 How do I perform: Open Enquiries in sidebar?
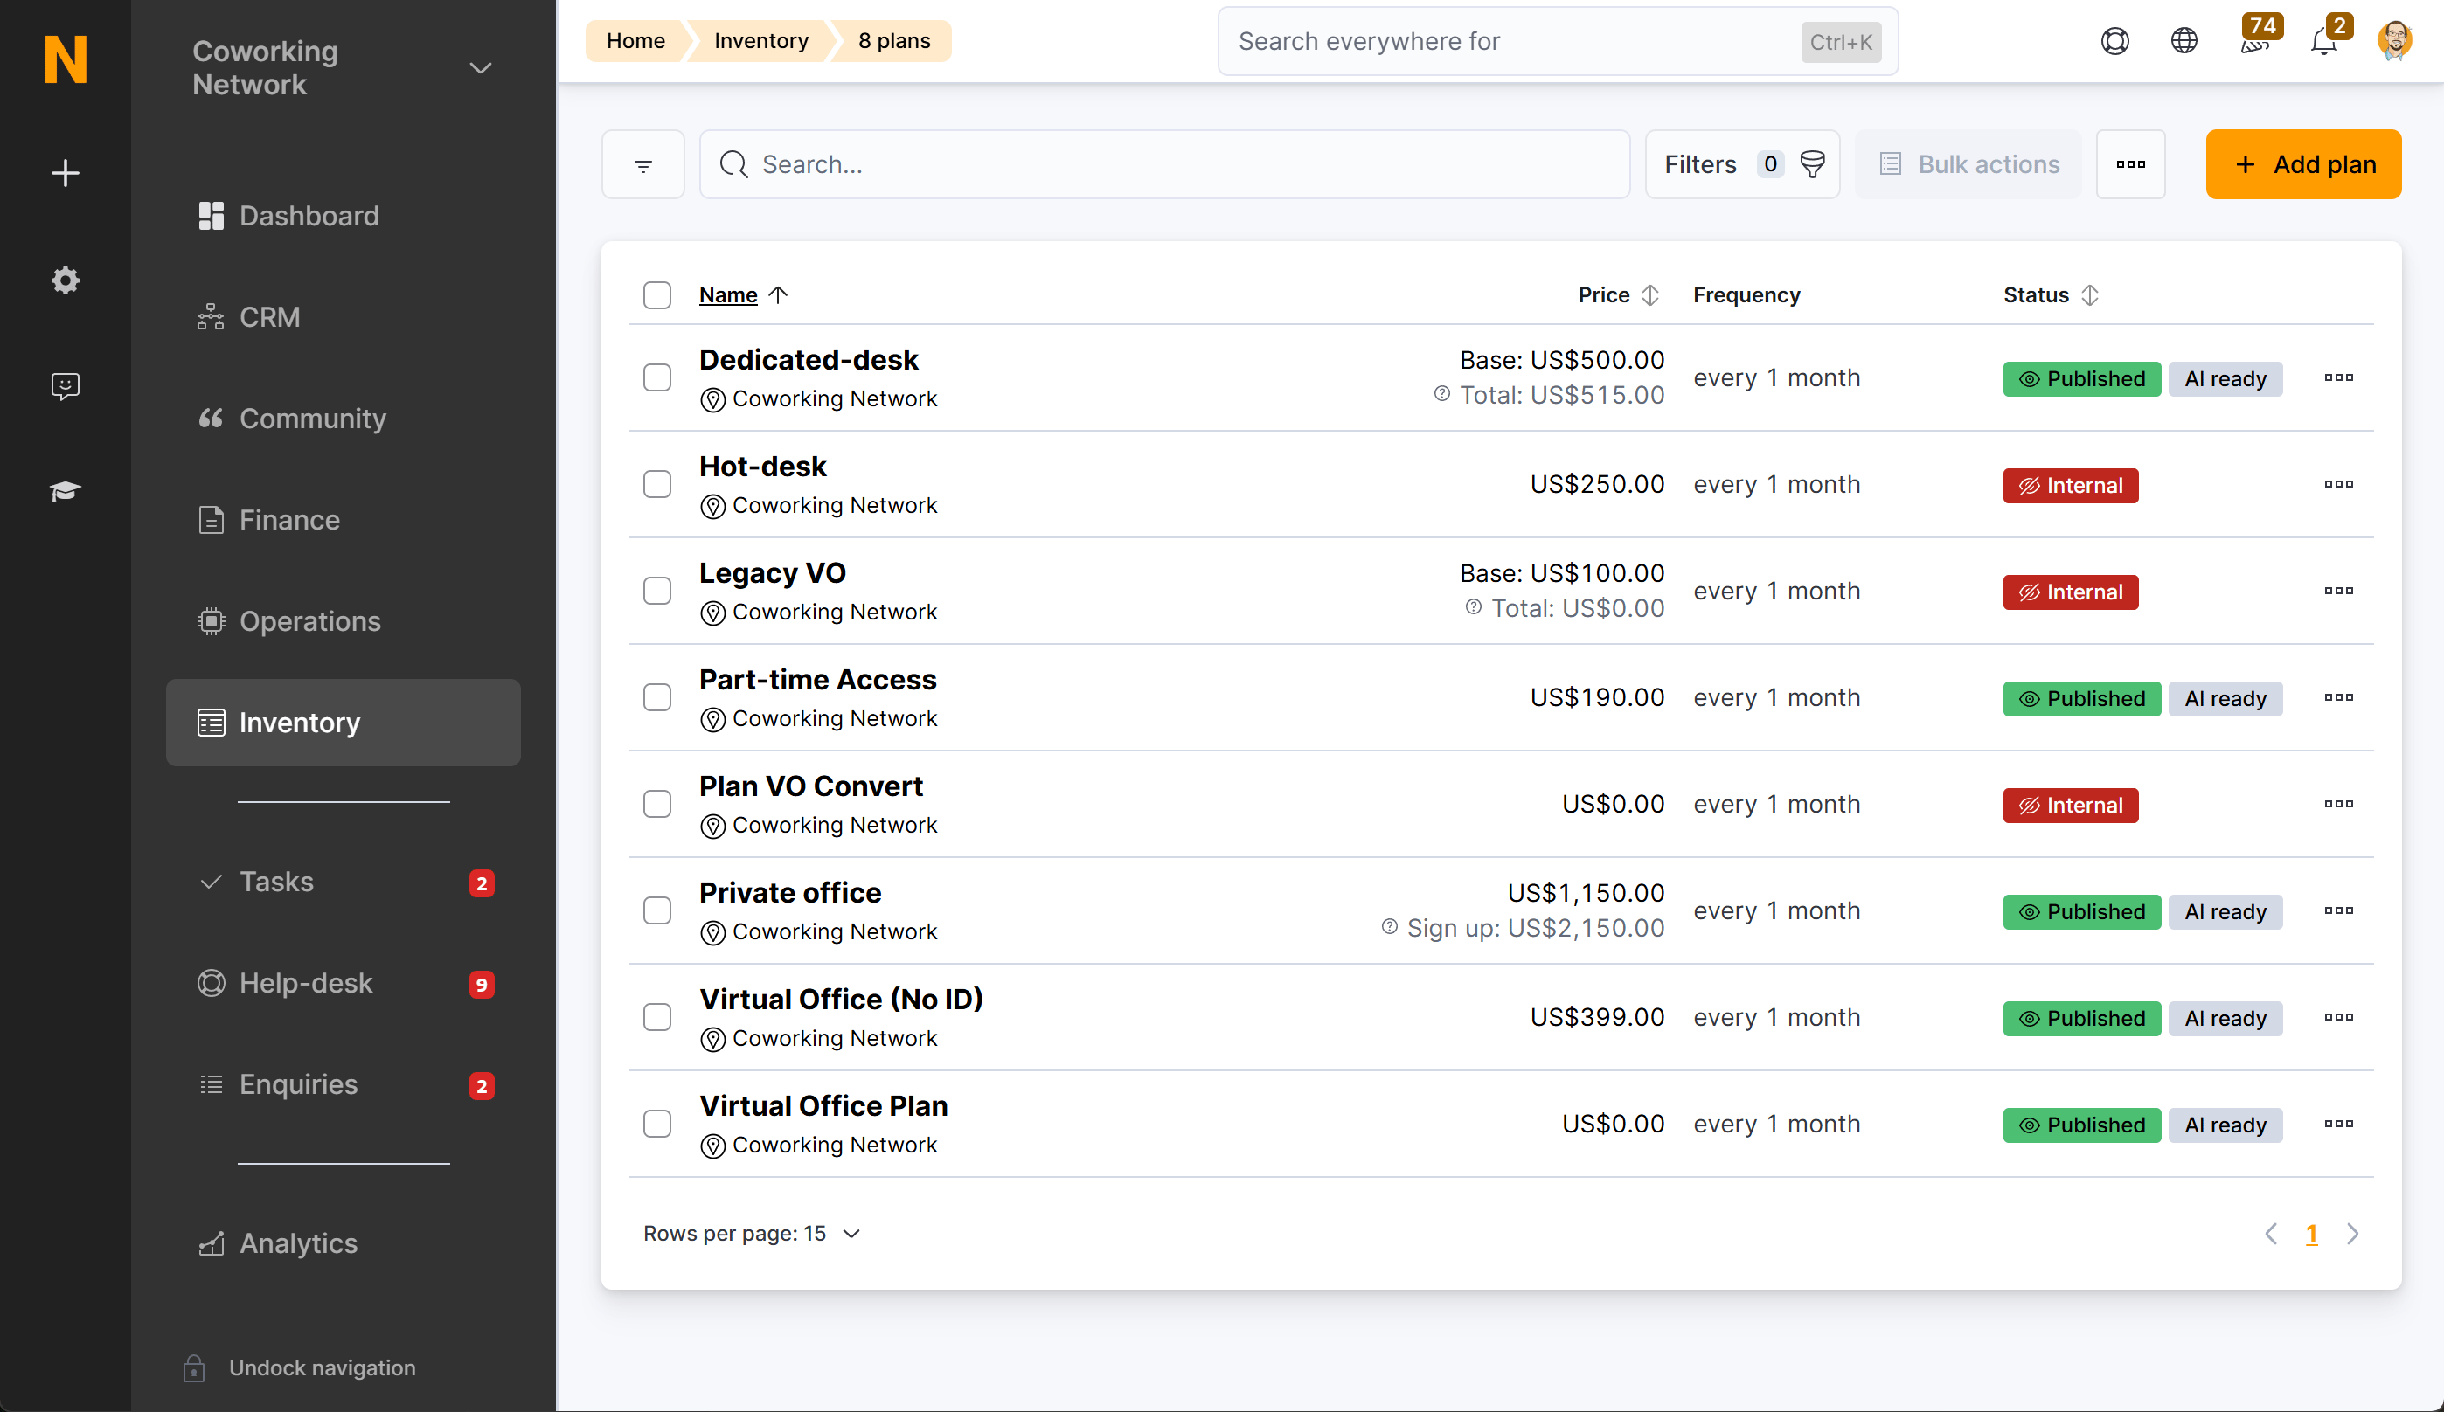click(343, 1084)
